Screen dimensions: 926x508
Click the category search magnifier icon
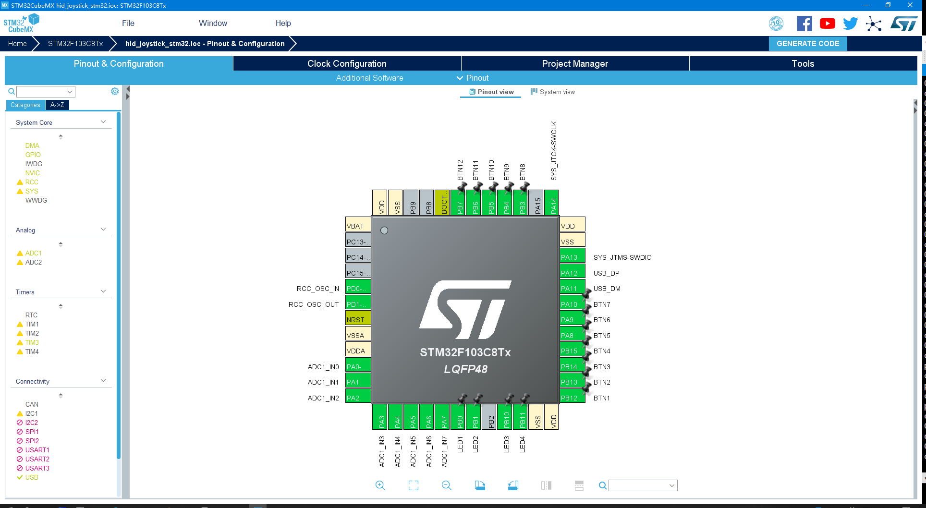click(x=12, y=91)
